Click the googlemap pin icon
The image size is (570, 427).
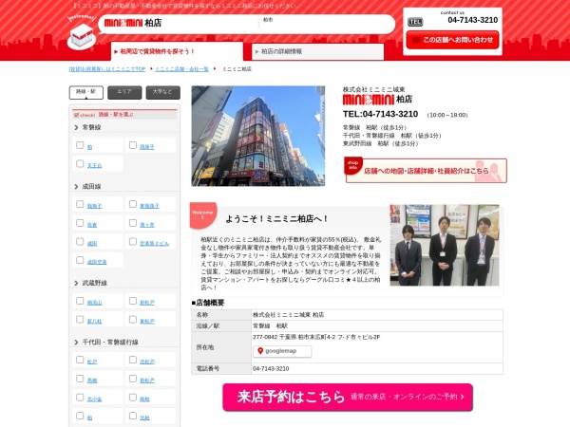(260, 351)
